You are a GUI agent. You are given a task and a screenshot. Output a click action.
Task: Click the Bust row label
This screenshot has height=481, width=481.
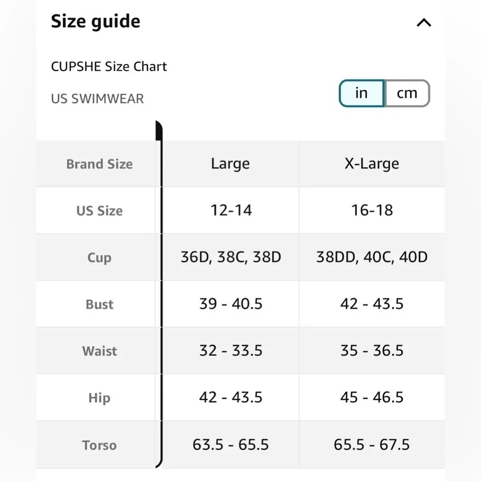pos(99,304)
